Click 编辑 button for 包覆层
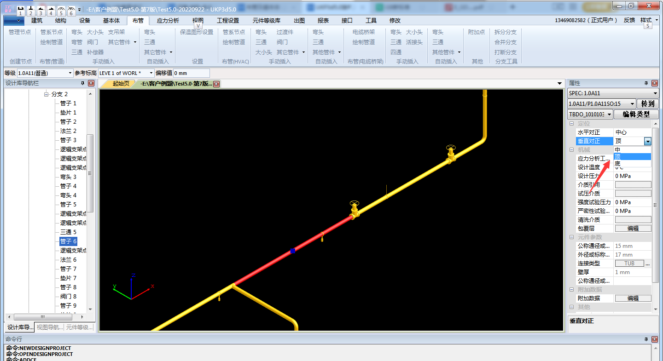Screen dimensions: 663x361 click(633, 229)
